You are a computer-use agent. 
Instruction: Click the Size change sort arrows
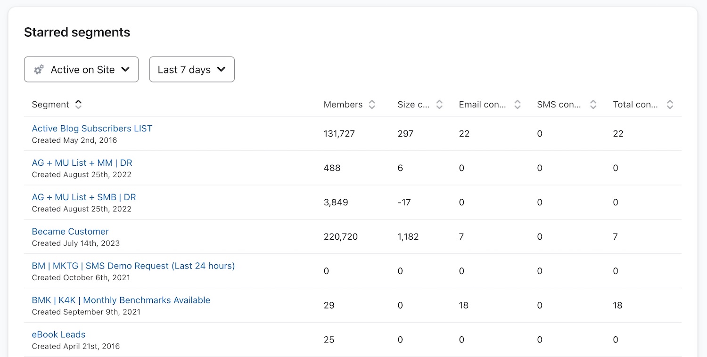coord(439,105)
